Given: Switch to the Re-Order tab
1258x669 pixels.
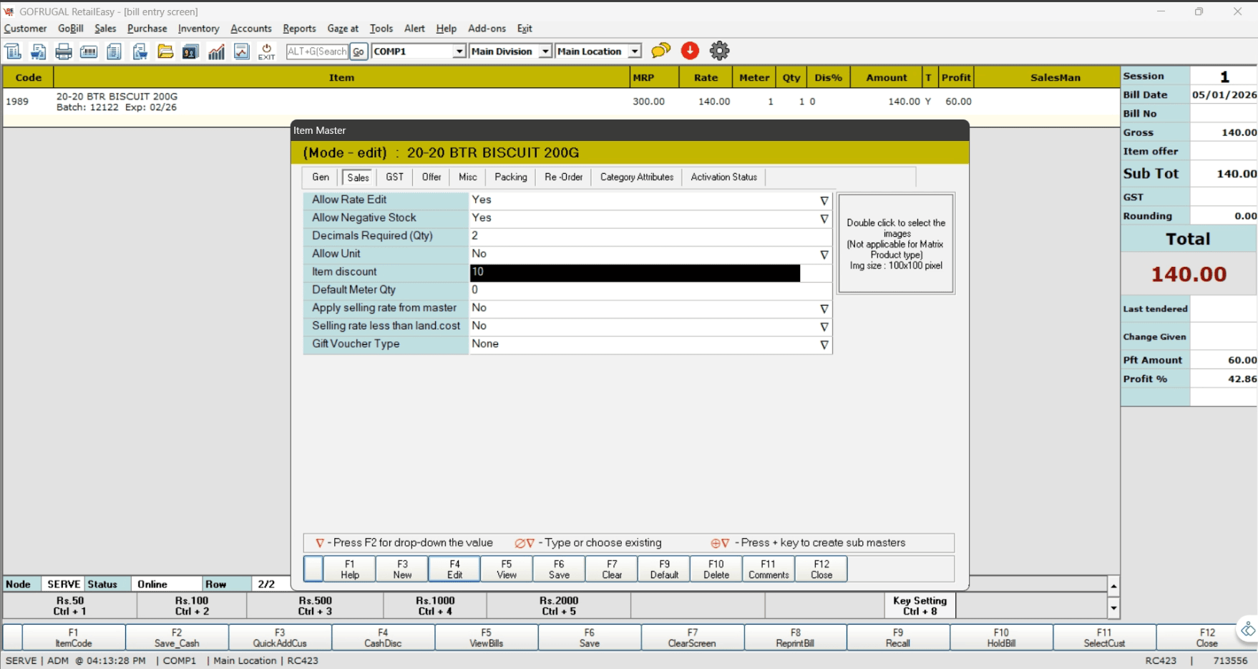Looking at the screenshot, I should 564,177.
